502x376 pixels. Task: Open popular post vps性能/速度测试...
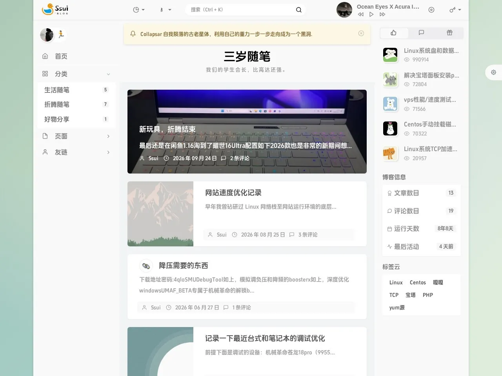(430, 100)
